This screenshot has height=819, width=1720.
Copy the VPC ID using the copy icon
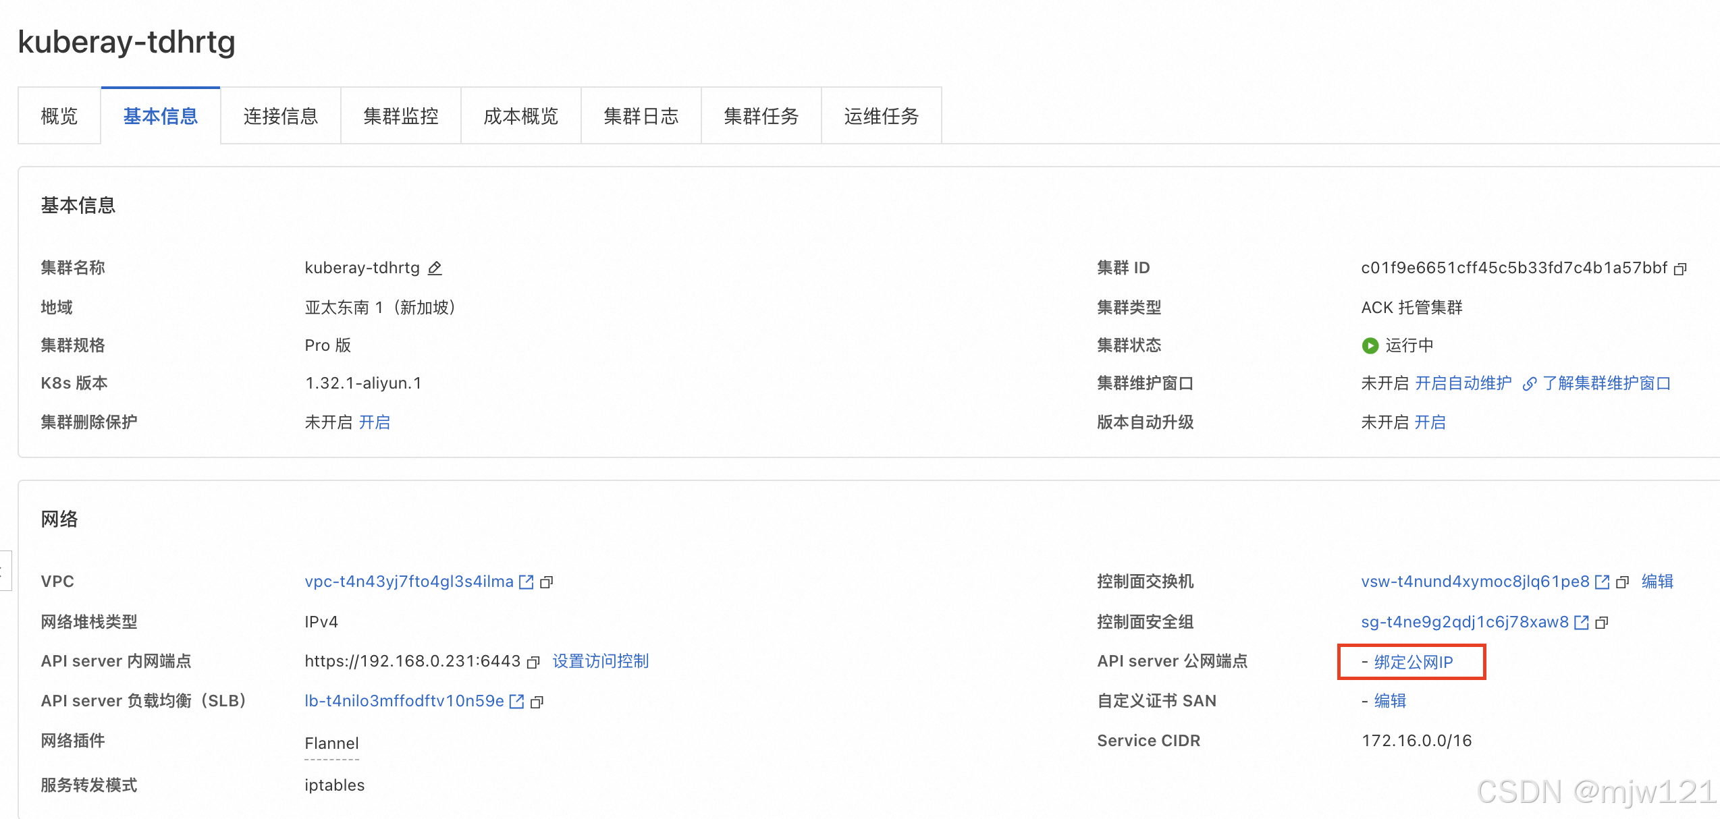coord(547,582)
